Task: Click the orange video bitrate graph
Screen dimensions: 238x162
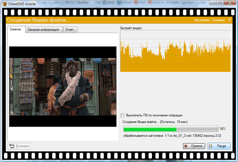Action: click(176, 51)
